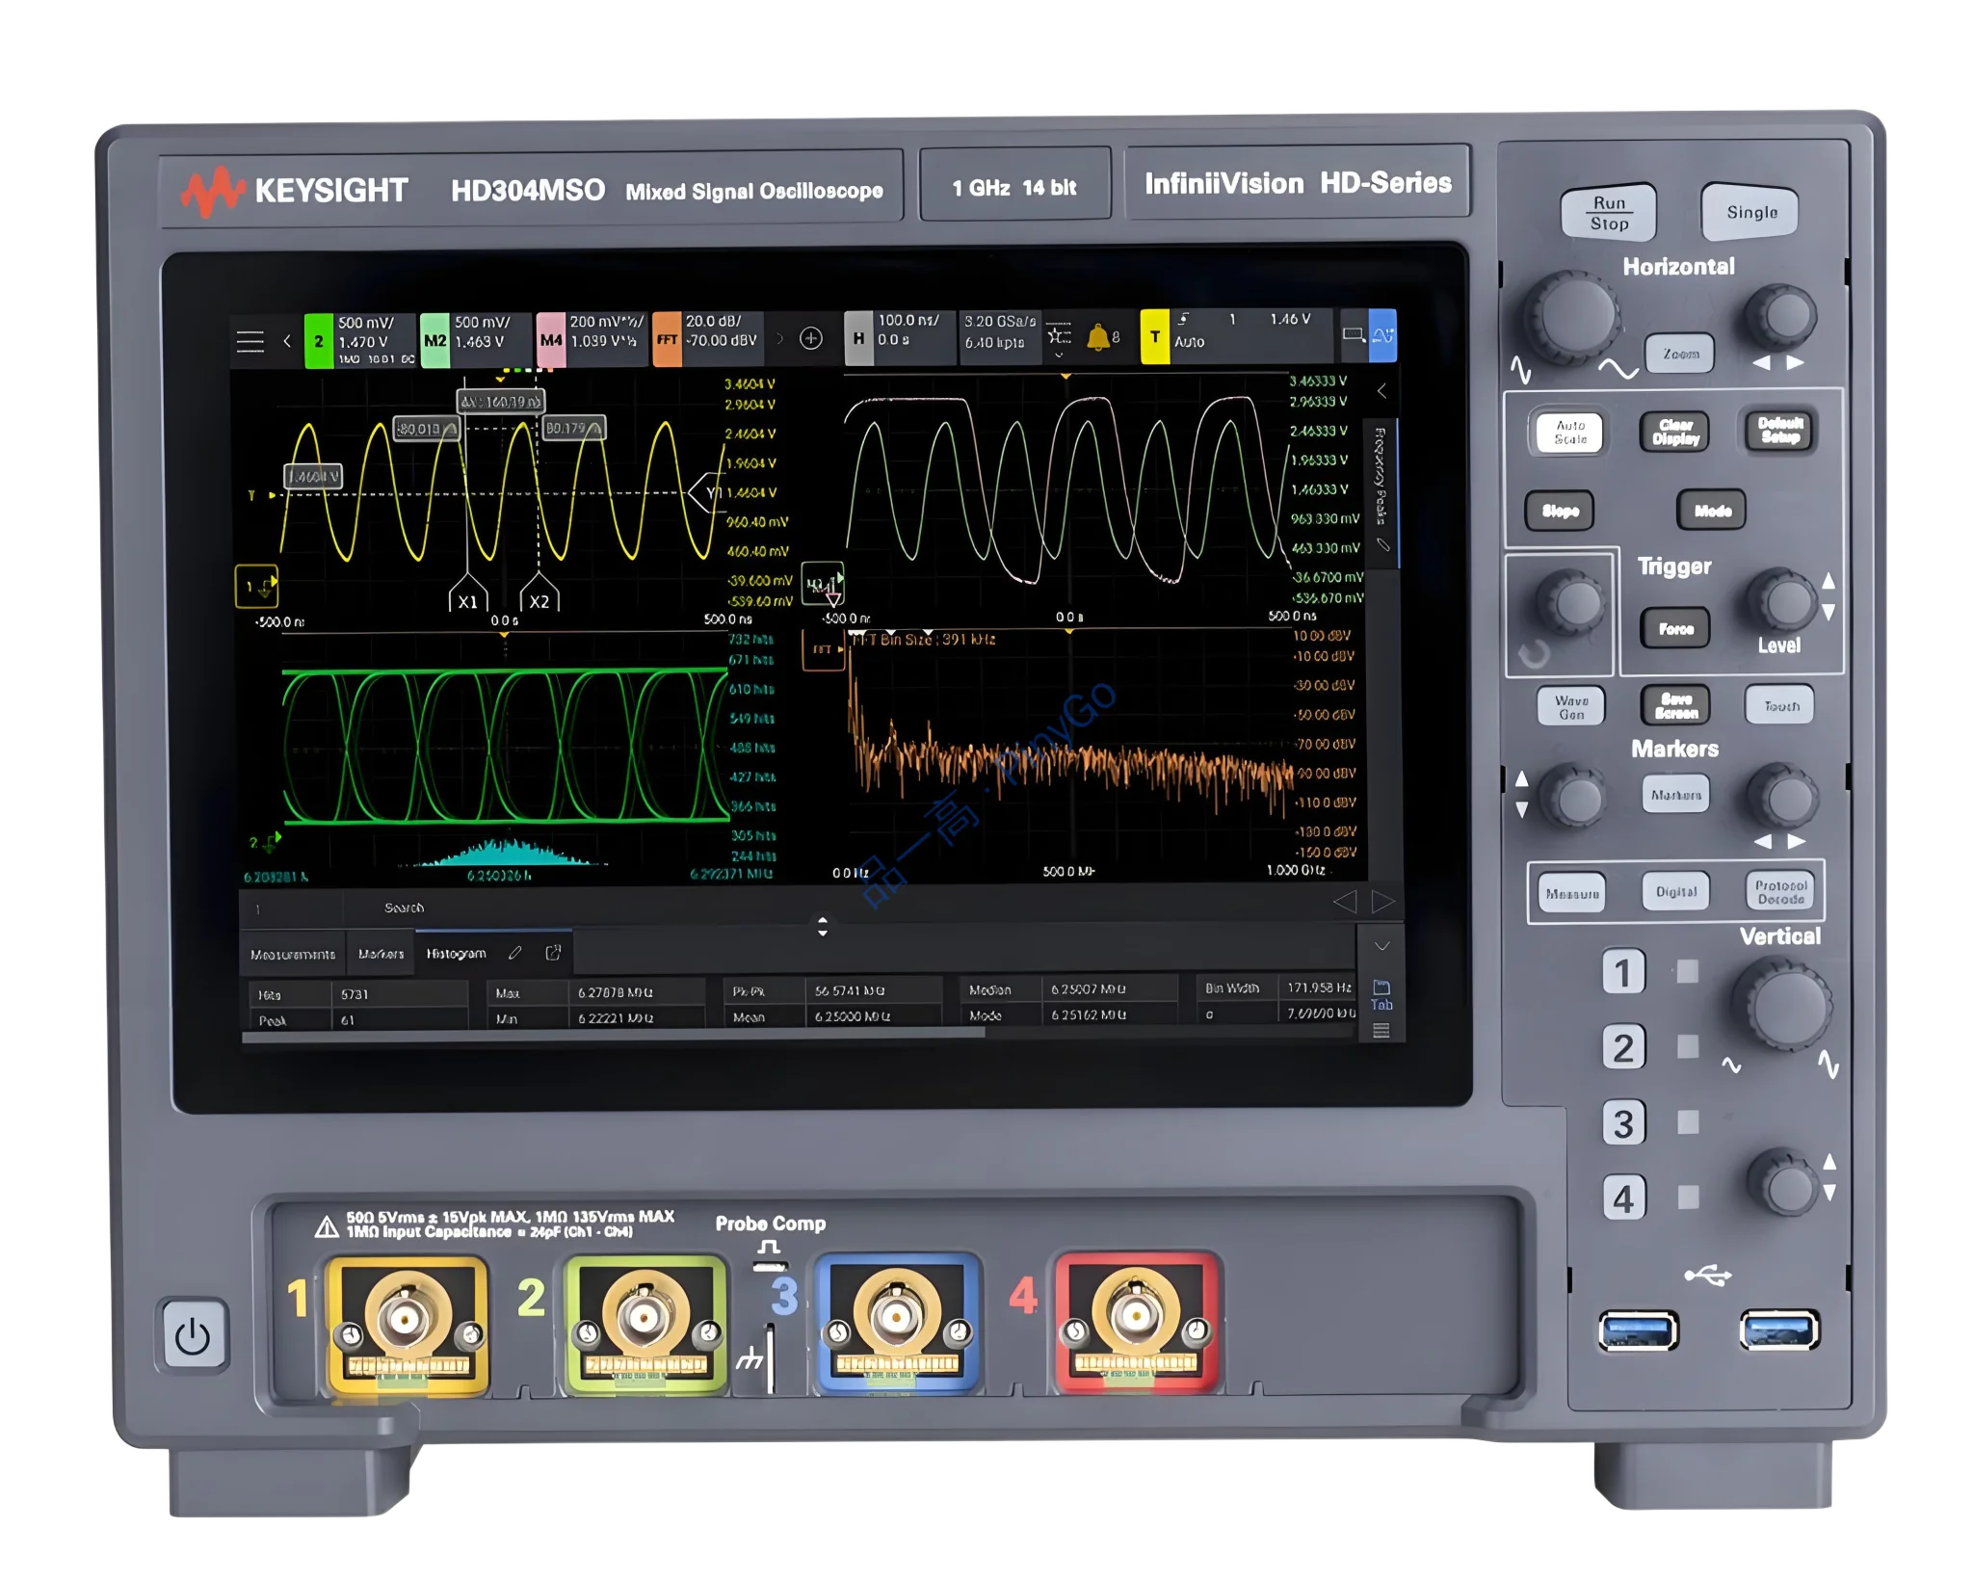The width and height of the screenshot is (1973, 1580).
Task: Edit histogram results with pencil icon
Action: pos(515,953)
